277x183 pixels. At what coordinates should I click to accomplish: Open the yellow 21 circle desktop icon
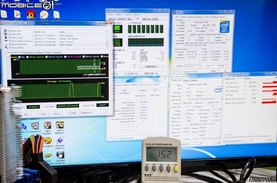tap(48, 141)
